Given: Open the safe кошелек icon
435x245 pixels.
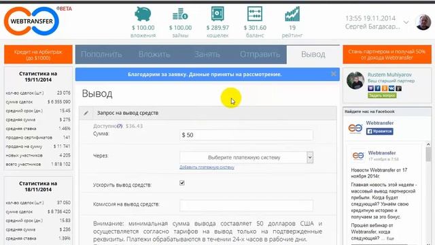Looking at the screenshot, I should (x=217, y=14).
